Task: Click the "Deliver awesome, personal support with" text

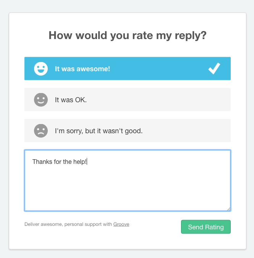Action: click(x=68, y=224)
